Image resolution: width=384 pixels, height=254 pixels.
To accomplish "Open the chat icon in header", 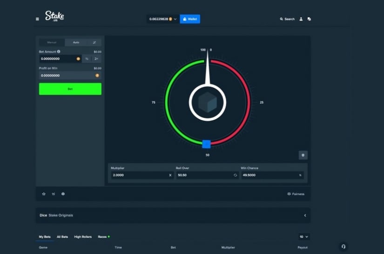I will pos(309,19).
